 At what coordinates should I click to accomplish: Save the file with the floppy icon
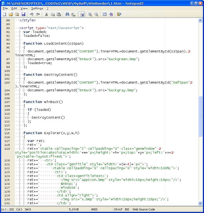23,14
